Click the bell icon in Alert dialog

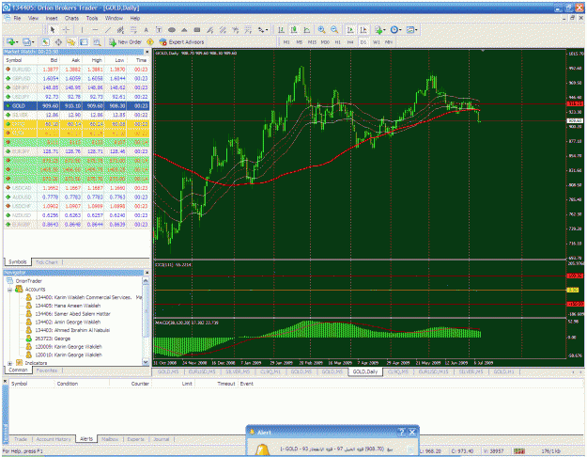point(262,449)
